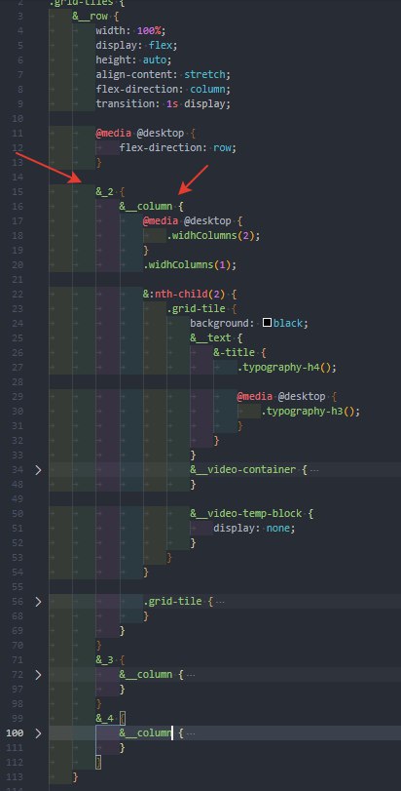Viewport: 401px width, 791px height.
Task: Click the 'width: 100%;' declaration
Action: [x=130, y=31]
